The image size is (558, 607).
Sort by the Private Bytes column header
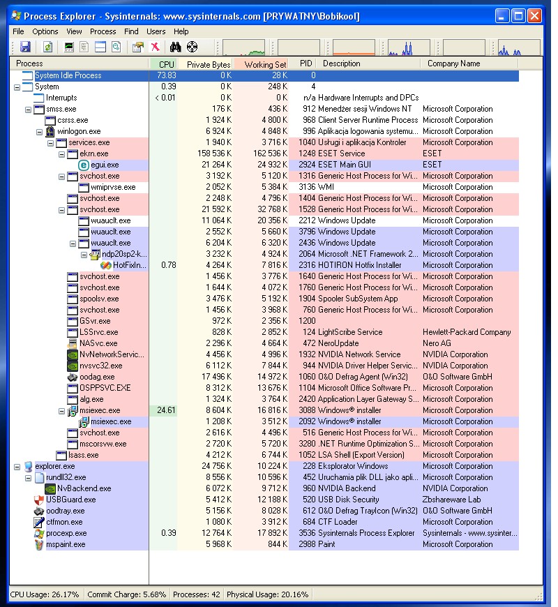(x=206, y=63)
